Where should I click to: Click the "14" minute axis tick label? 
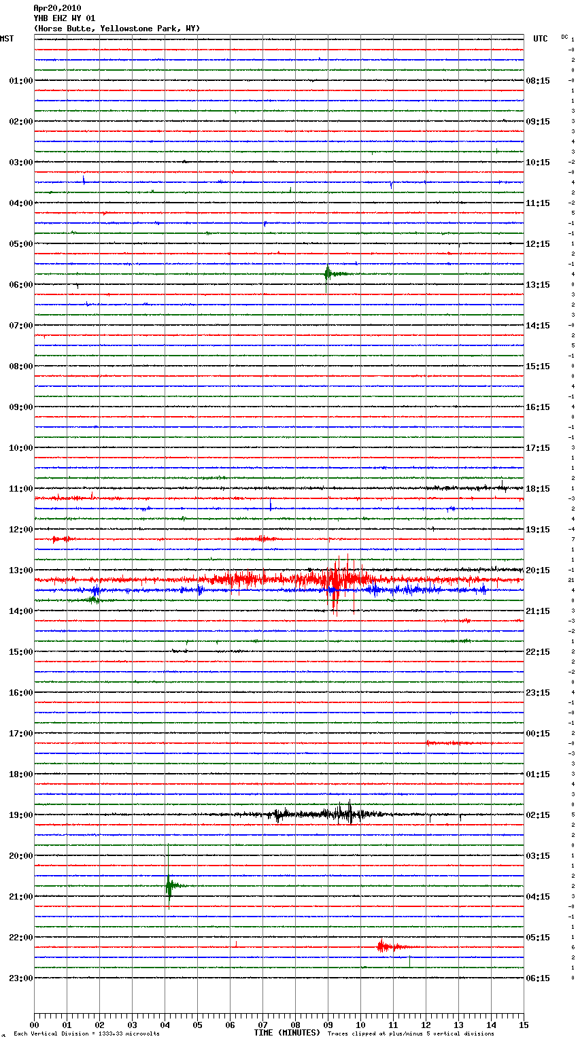coord(491,1025)
